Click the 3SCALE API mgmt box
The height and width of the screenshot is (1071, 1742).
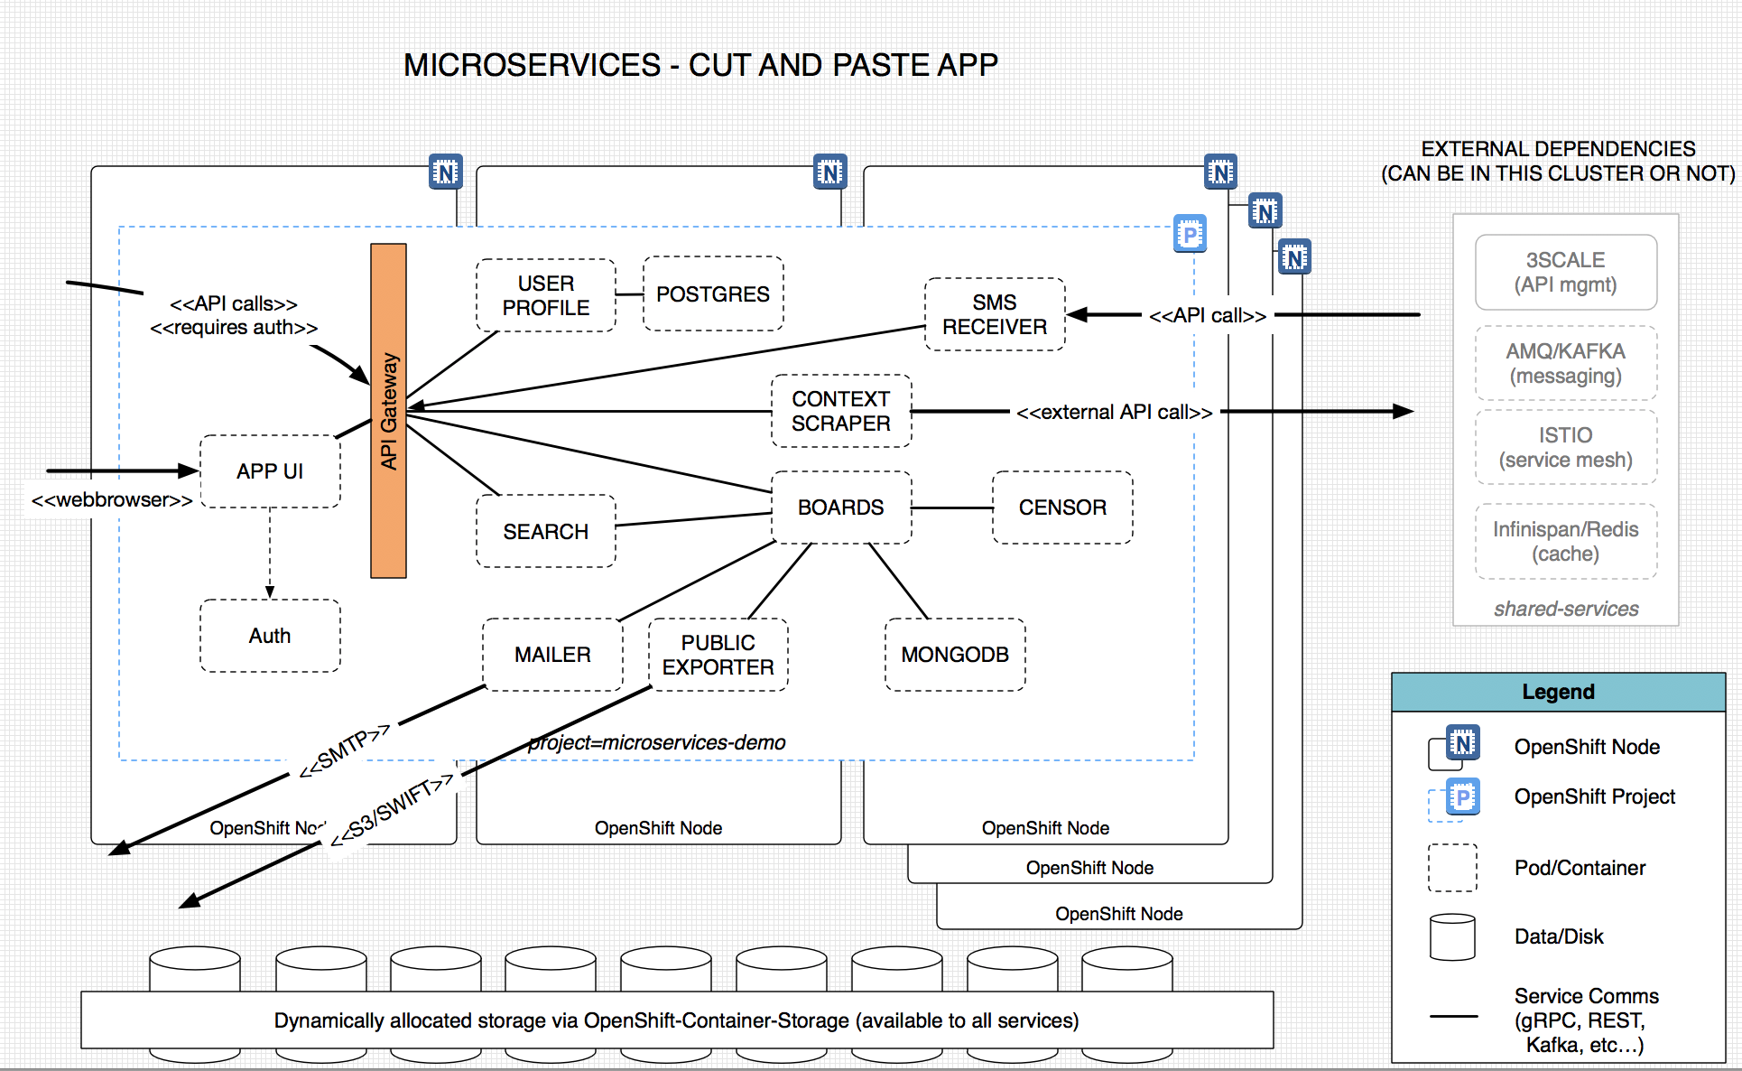pyautogui.click(x=1565, y=272)
